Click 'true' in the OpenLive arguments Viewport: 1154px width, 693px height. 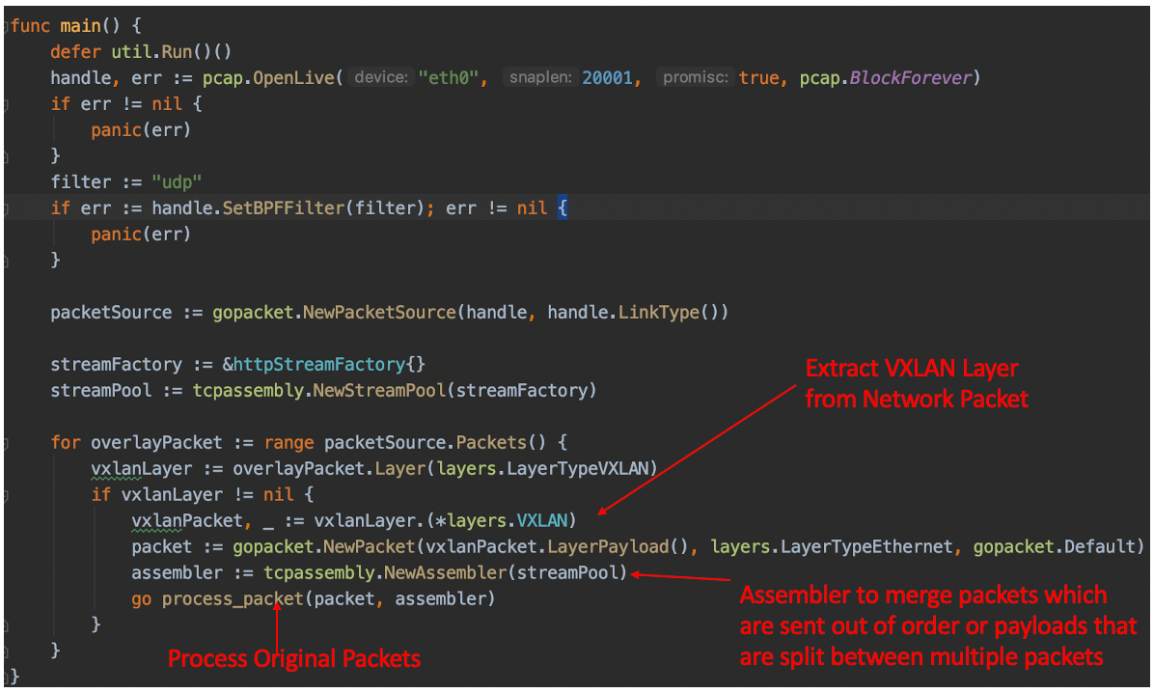coord(758,78)
